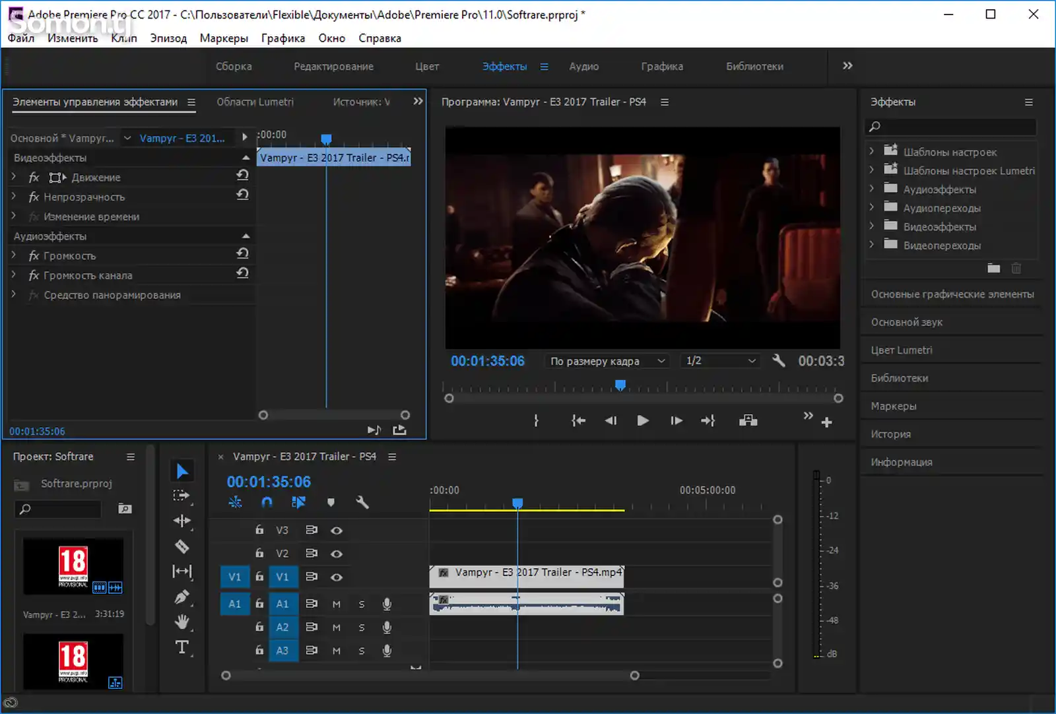1056x714 pixels.
Task: Open button editor plus icon
Action: (826, 422)
